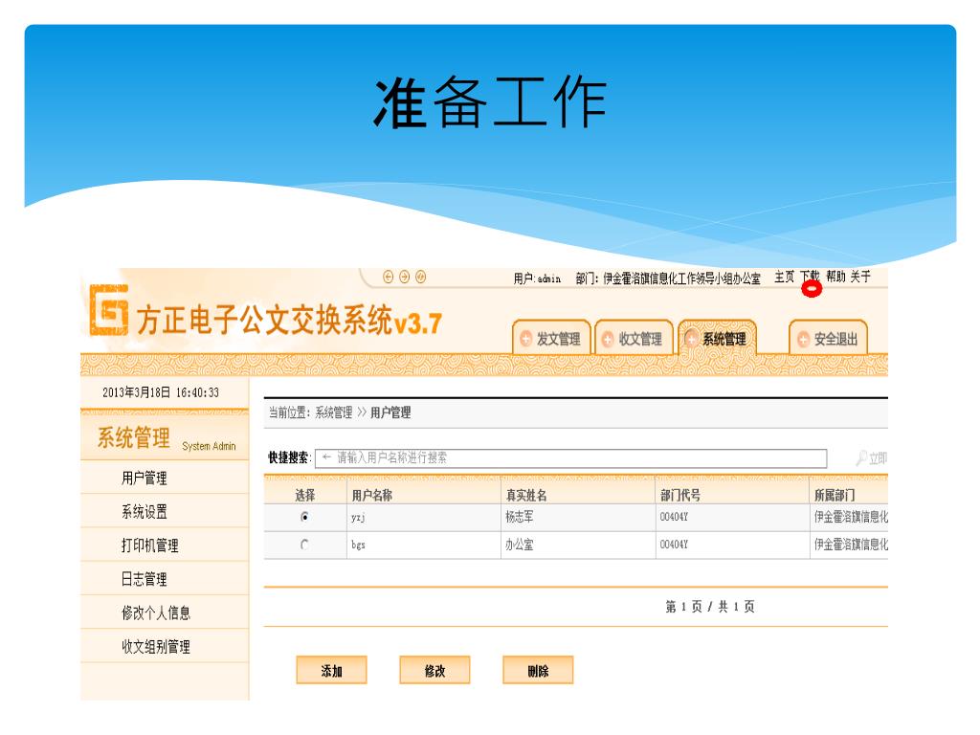
Task: Select the yzj user radio button
Action: [304, 517]
